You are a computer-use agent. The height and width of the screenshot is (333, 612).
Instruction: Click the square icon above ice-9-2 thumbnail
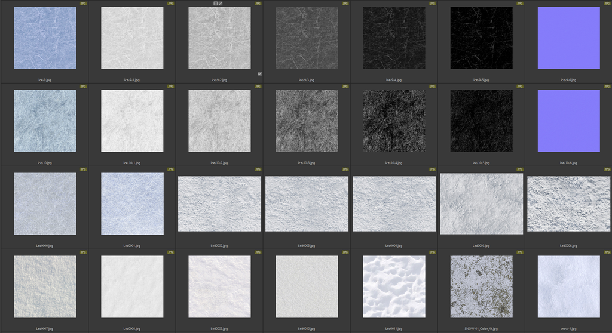tap(216, 4)
